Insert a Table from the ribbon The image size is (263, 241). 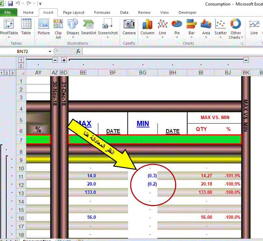pyautogui.click(x=26, y=27)
